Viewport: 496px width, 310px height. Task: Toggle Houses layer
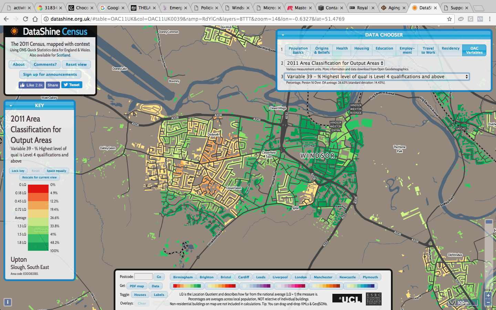pyautogui.click(x=140, y=294)
